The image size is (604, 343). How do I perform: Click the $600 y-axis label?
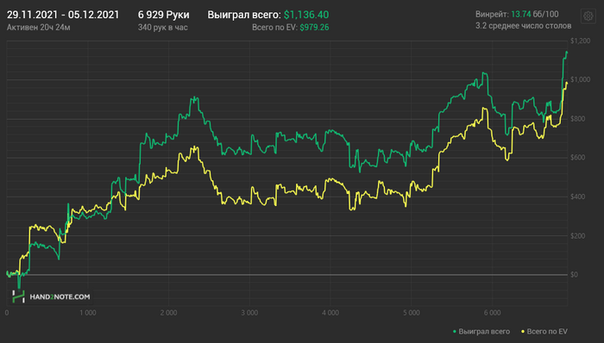tap(578, 158)
